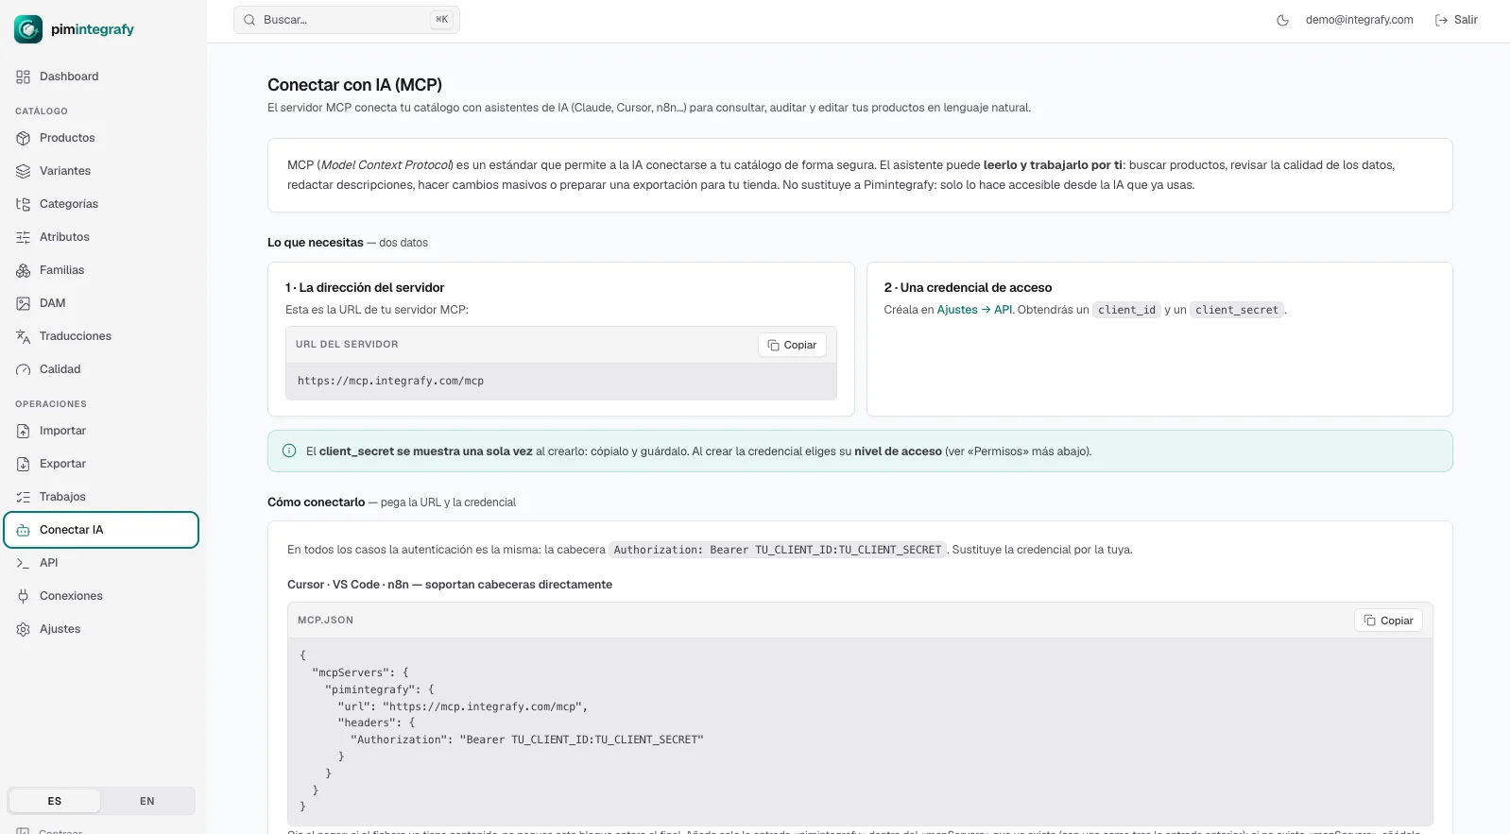The height and width of the screenshot is (834, 1510).
Task: Click the client_id code chip
Action: point(1126,310)
